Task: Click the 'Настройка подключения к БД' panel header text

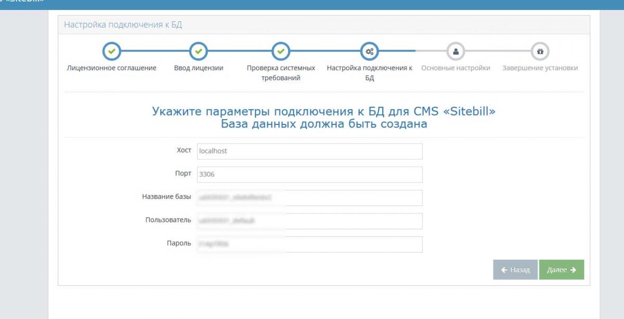Action: click(x=123, y=24)
